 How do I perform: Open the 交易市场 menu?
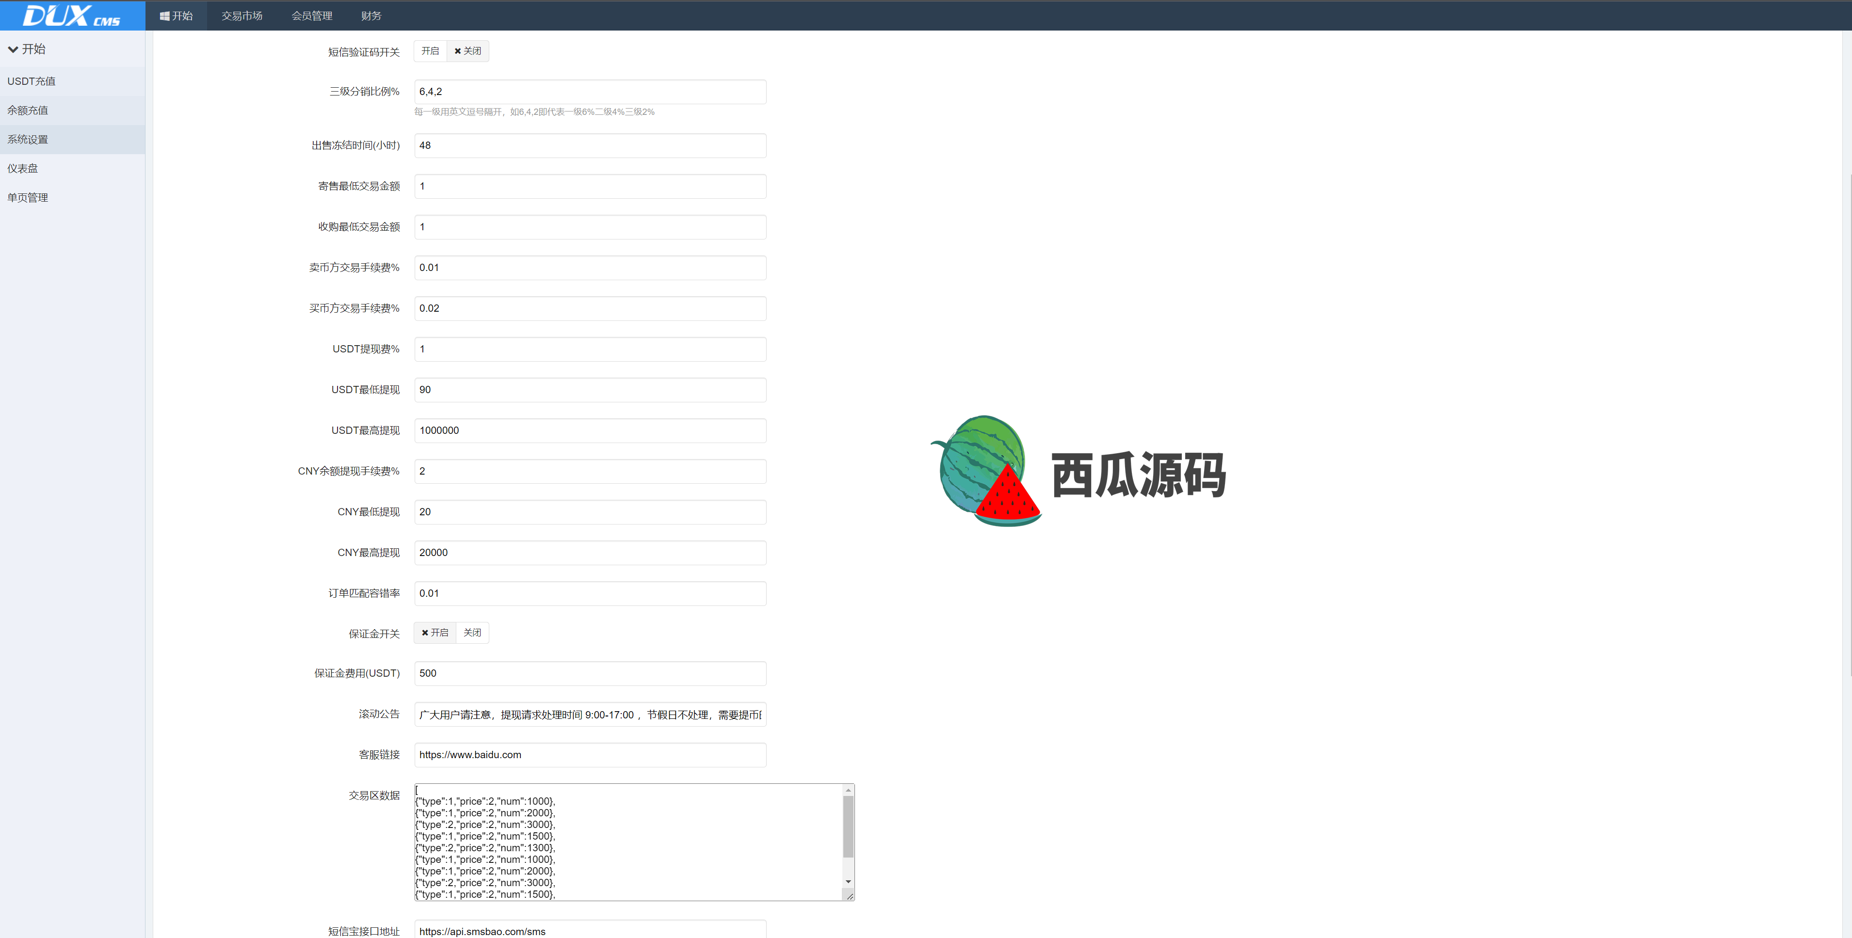pyautogui.click(x=242, y=16)
